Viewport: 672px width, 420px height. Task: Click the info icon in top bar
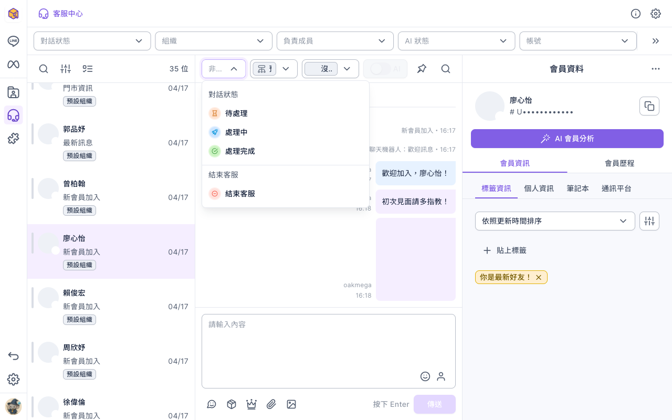point(636,14)
